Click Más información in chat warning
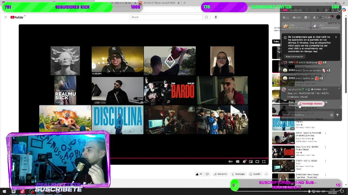Viewport: 348px width, 195px height. click(x=294, y=57)
